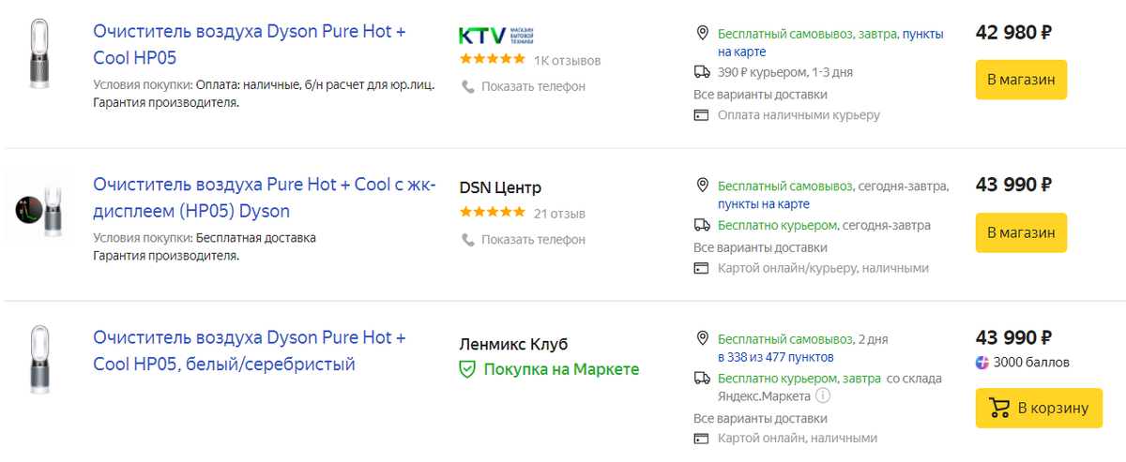Viewport: 1126px width, 462px height.
Task: Click the star rating for DSN Центр
Action: coord(493,213)
